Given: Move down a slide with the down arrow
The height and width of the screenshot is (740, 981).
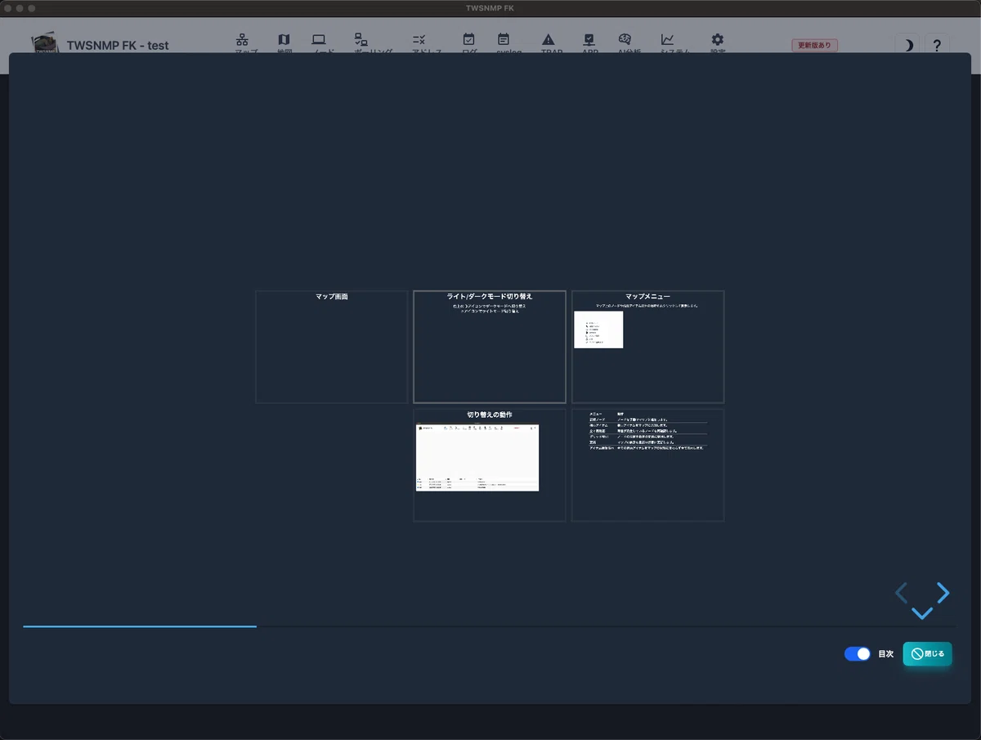Looking at the screenshot, I should coord(922,613).
